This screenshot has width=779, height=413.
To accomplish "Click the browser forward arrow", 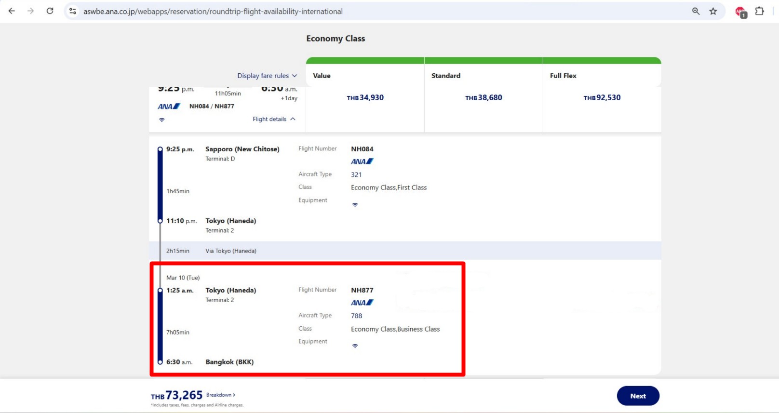I will pos(31,11).
